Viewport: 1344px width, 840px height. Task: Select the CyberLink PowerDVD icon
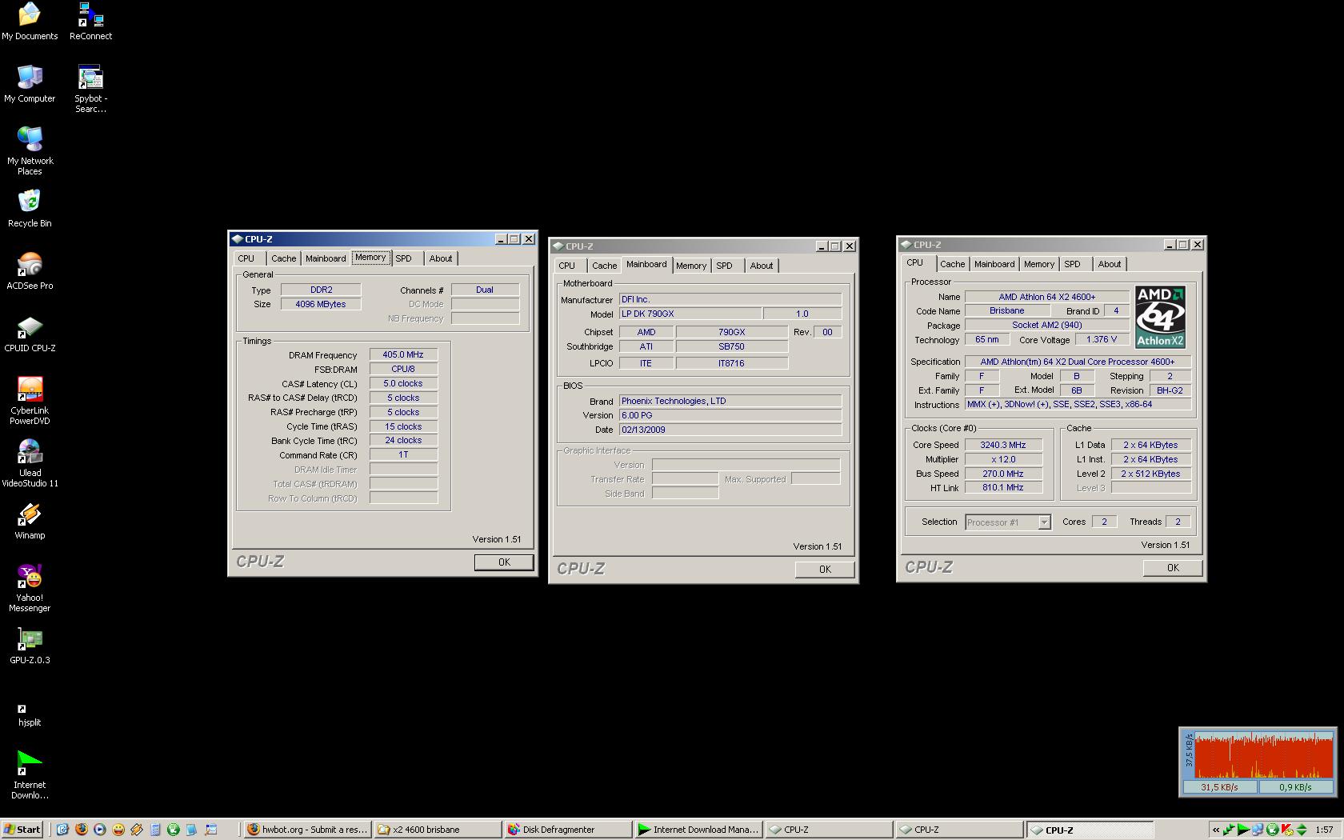tap(30, 401)
